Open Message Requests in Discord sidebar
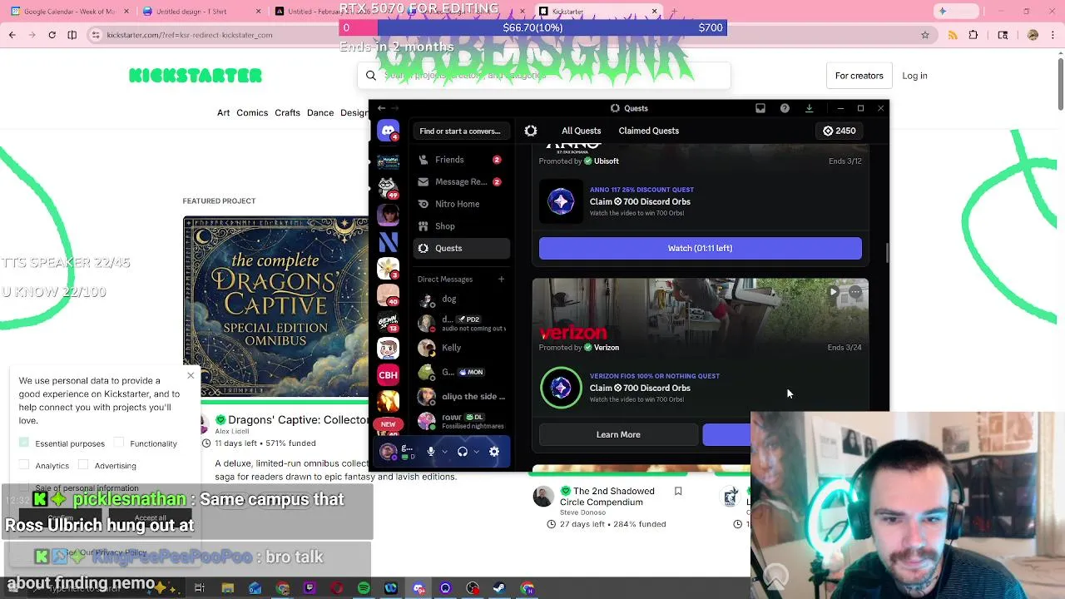 click(462, 181)
